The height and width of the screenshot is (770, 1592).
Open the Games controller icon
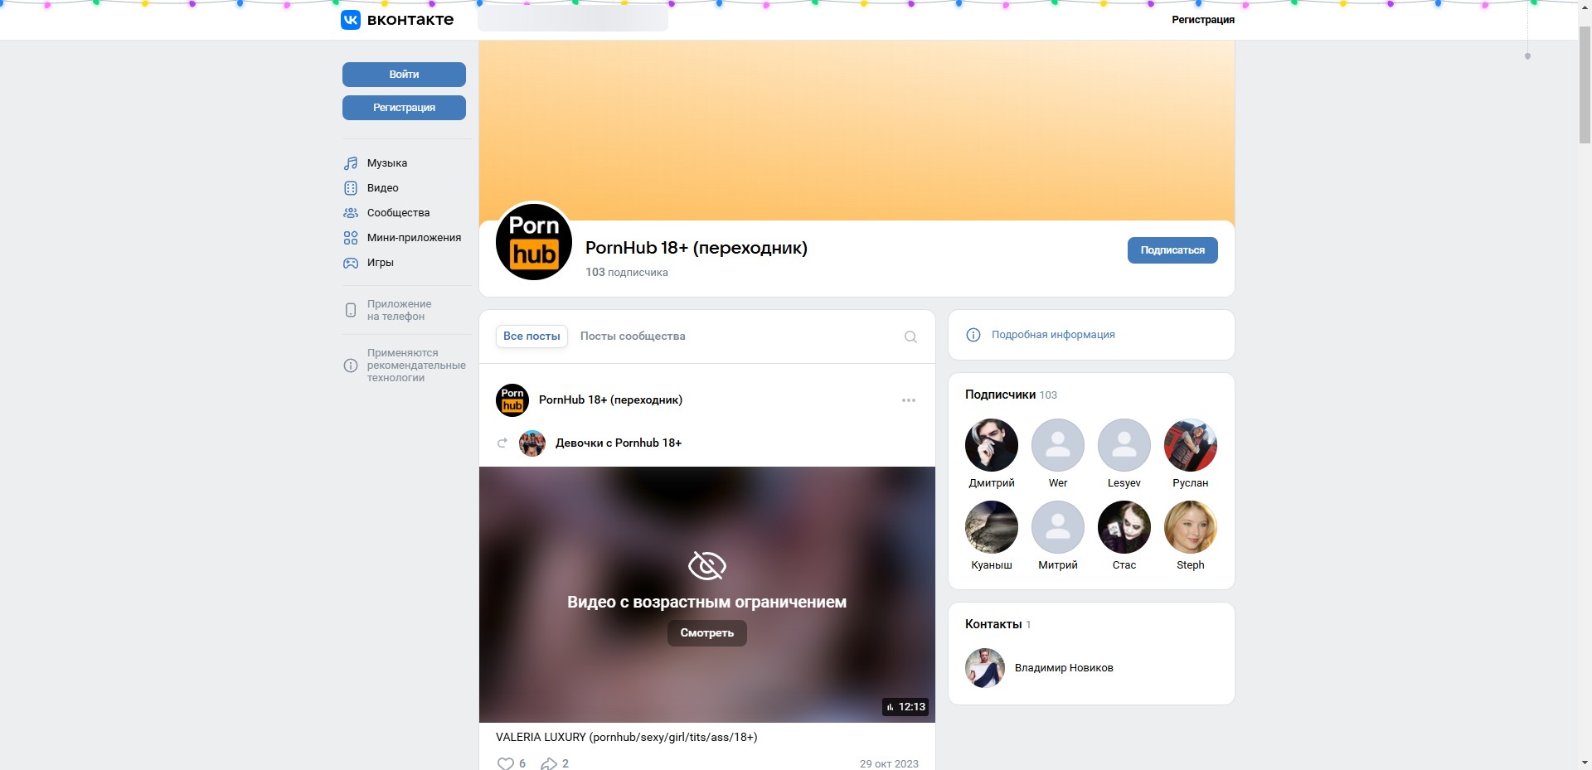tap(351, 263)
